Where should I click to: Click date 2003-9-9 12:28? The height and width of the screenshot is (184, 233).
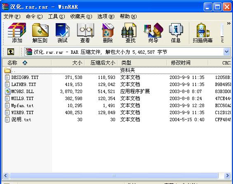click(187, 105)
